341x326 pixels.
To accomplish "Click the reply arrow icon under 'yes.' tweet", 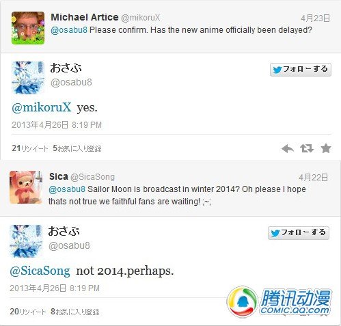I will [288, 149].
